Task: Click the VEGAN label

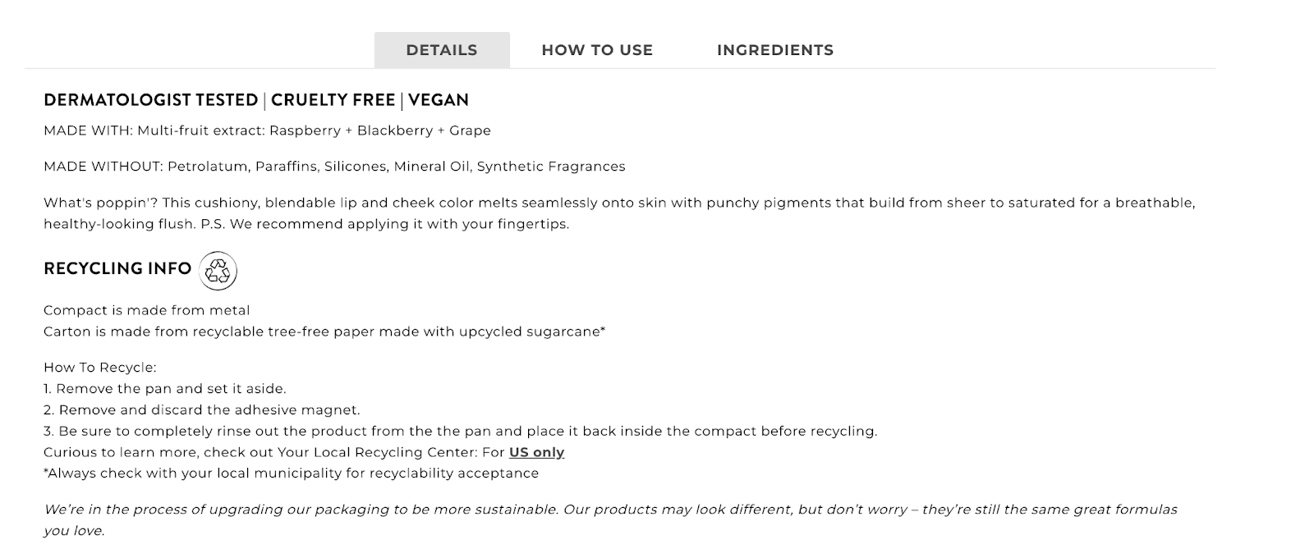Action: click(439, 100)
